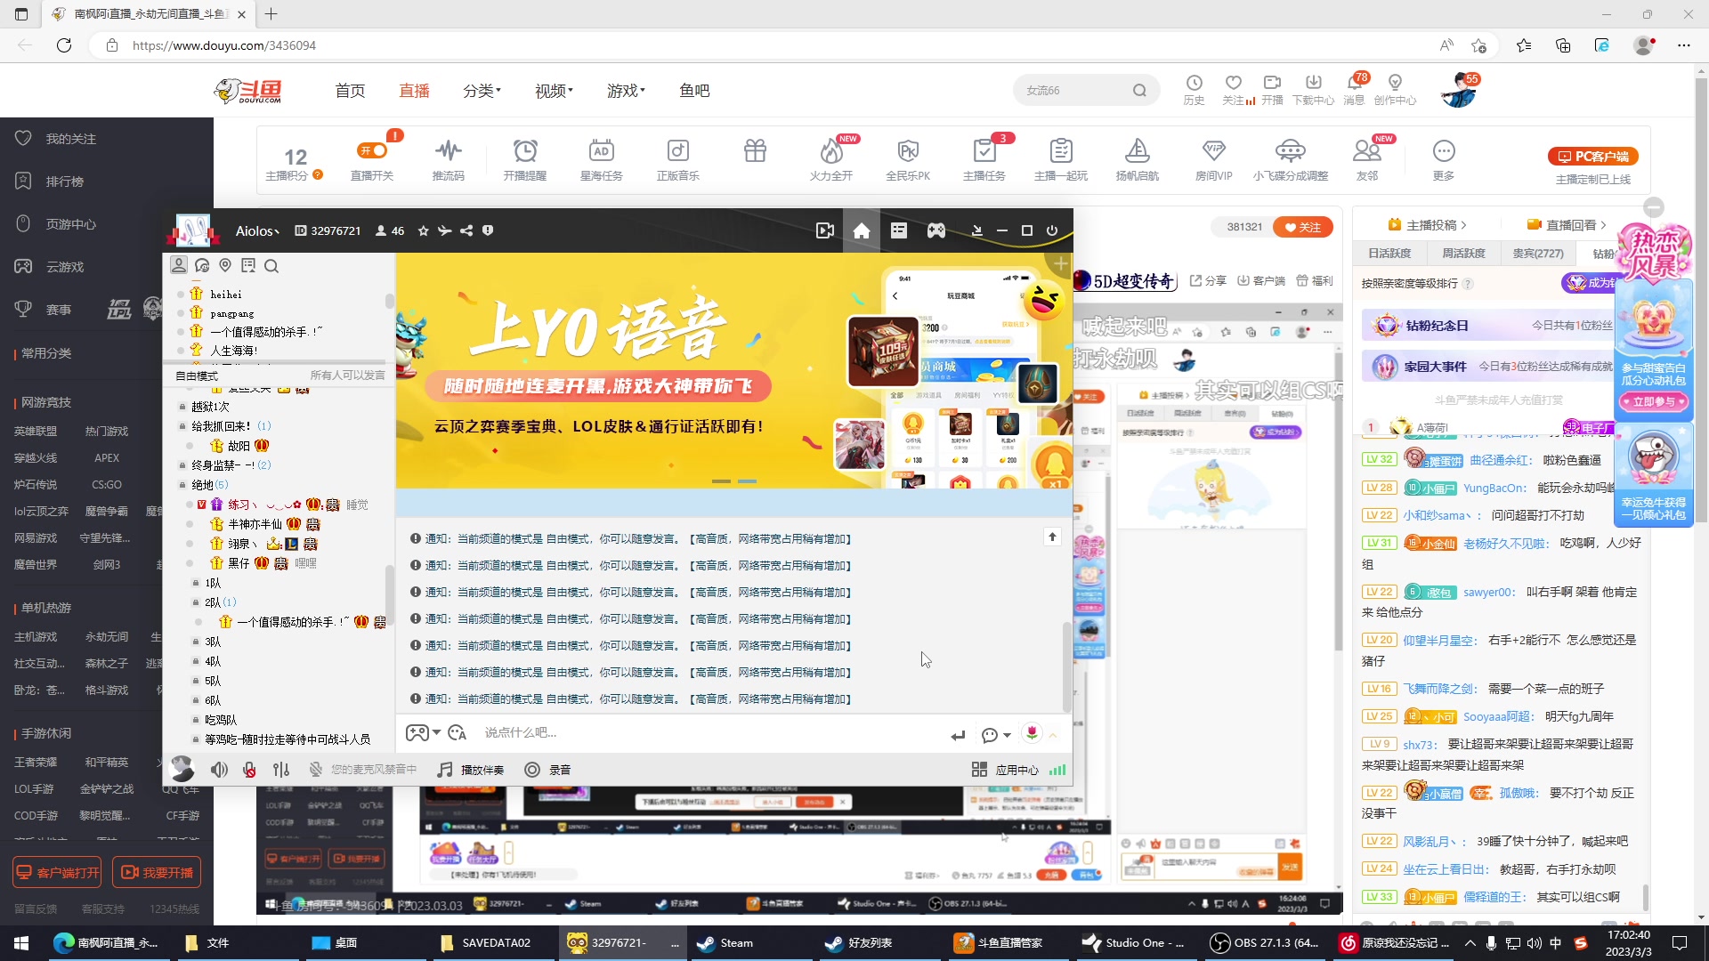Report channel via shield icon
This screenshot has height=961, width=1709.
pyautogui.click(x=488, y=230)
